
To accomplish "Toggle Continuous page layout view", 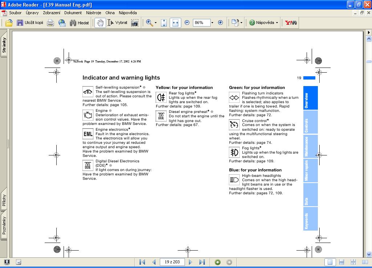I will point(341,262).
